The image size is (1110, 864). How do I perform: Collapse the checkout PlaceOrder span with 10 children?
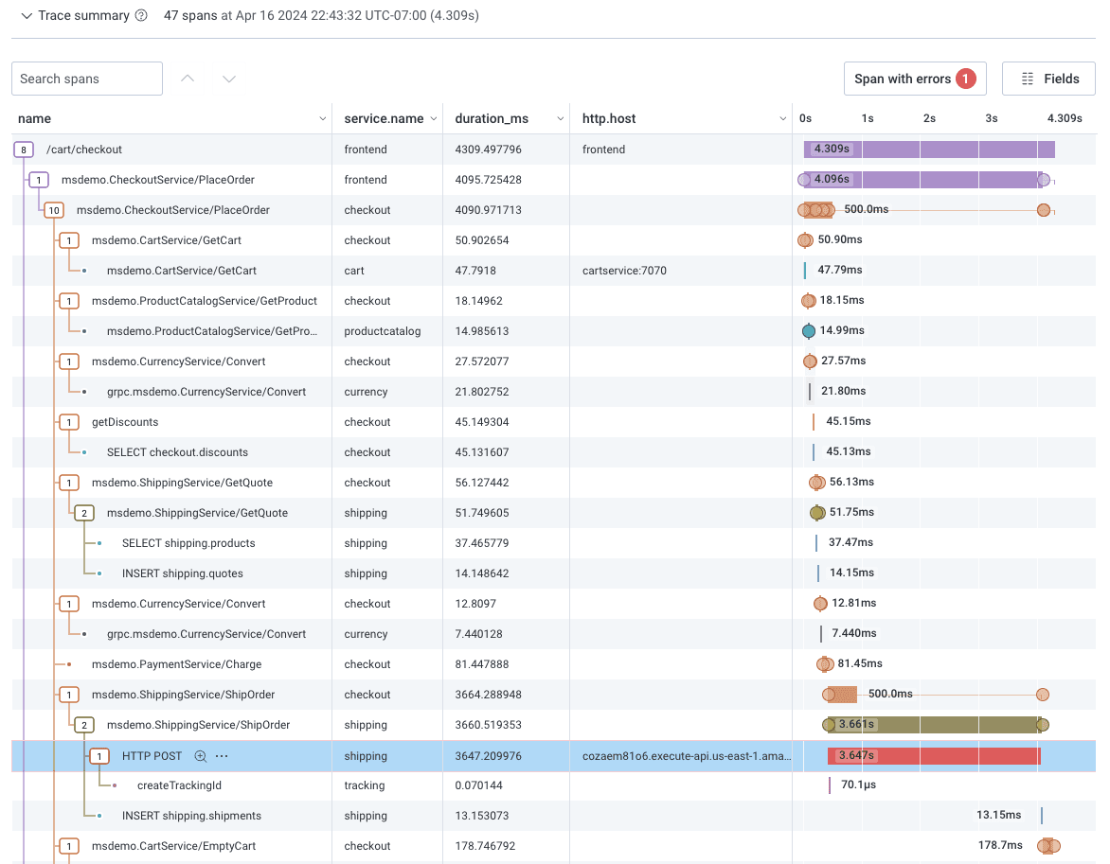pos(54,210)
